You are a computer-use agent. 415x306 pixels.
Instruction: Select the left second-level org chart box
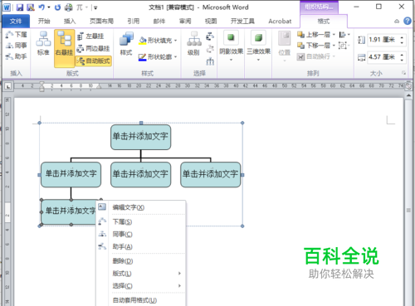(x=71, y=174)
